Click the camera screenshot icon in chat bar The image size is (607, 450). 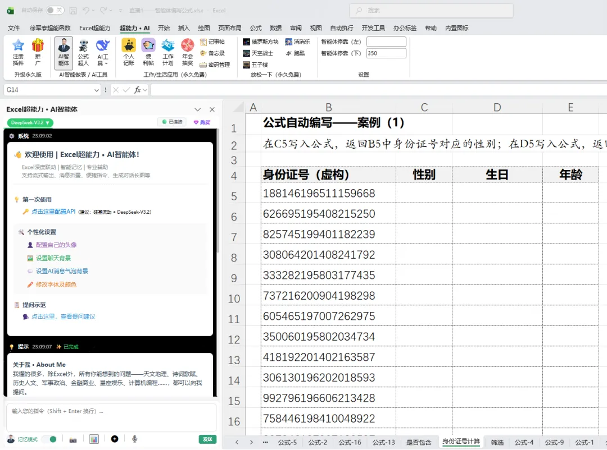(x=73, y=439)
